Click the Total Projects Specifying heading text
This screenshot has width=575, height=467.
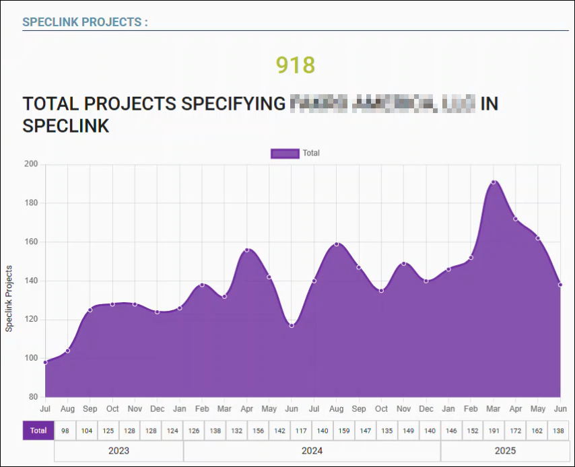[x=261, y=114]
